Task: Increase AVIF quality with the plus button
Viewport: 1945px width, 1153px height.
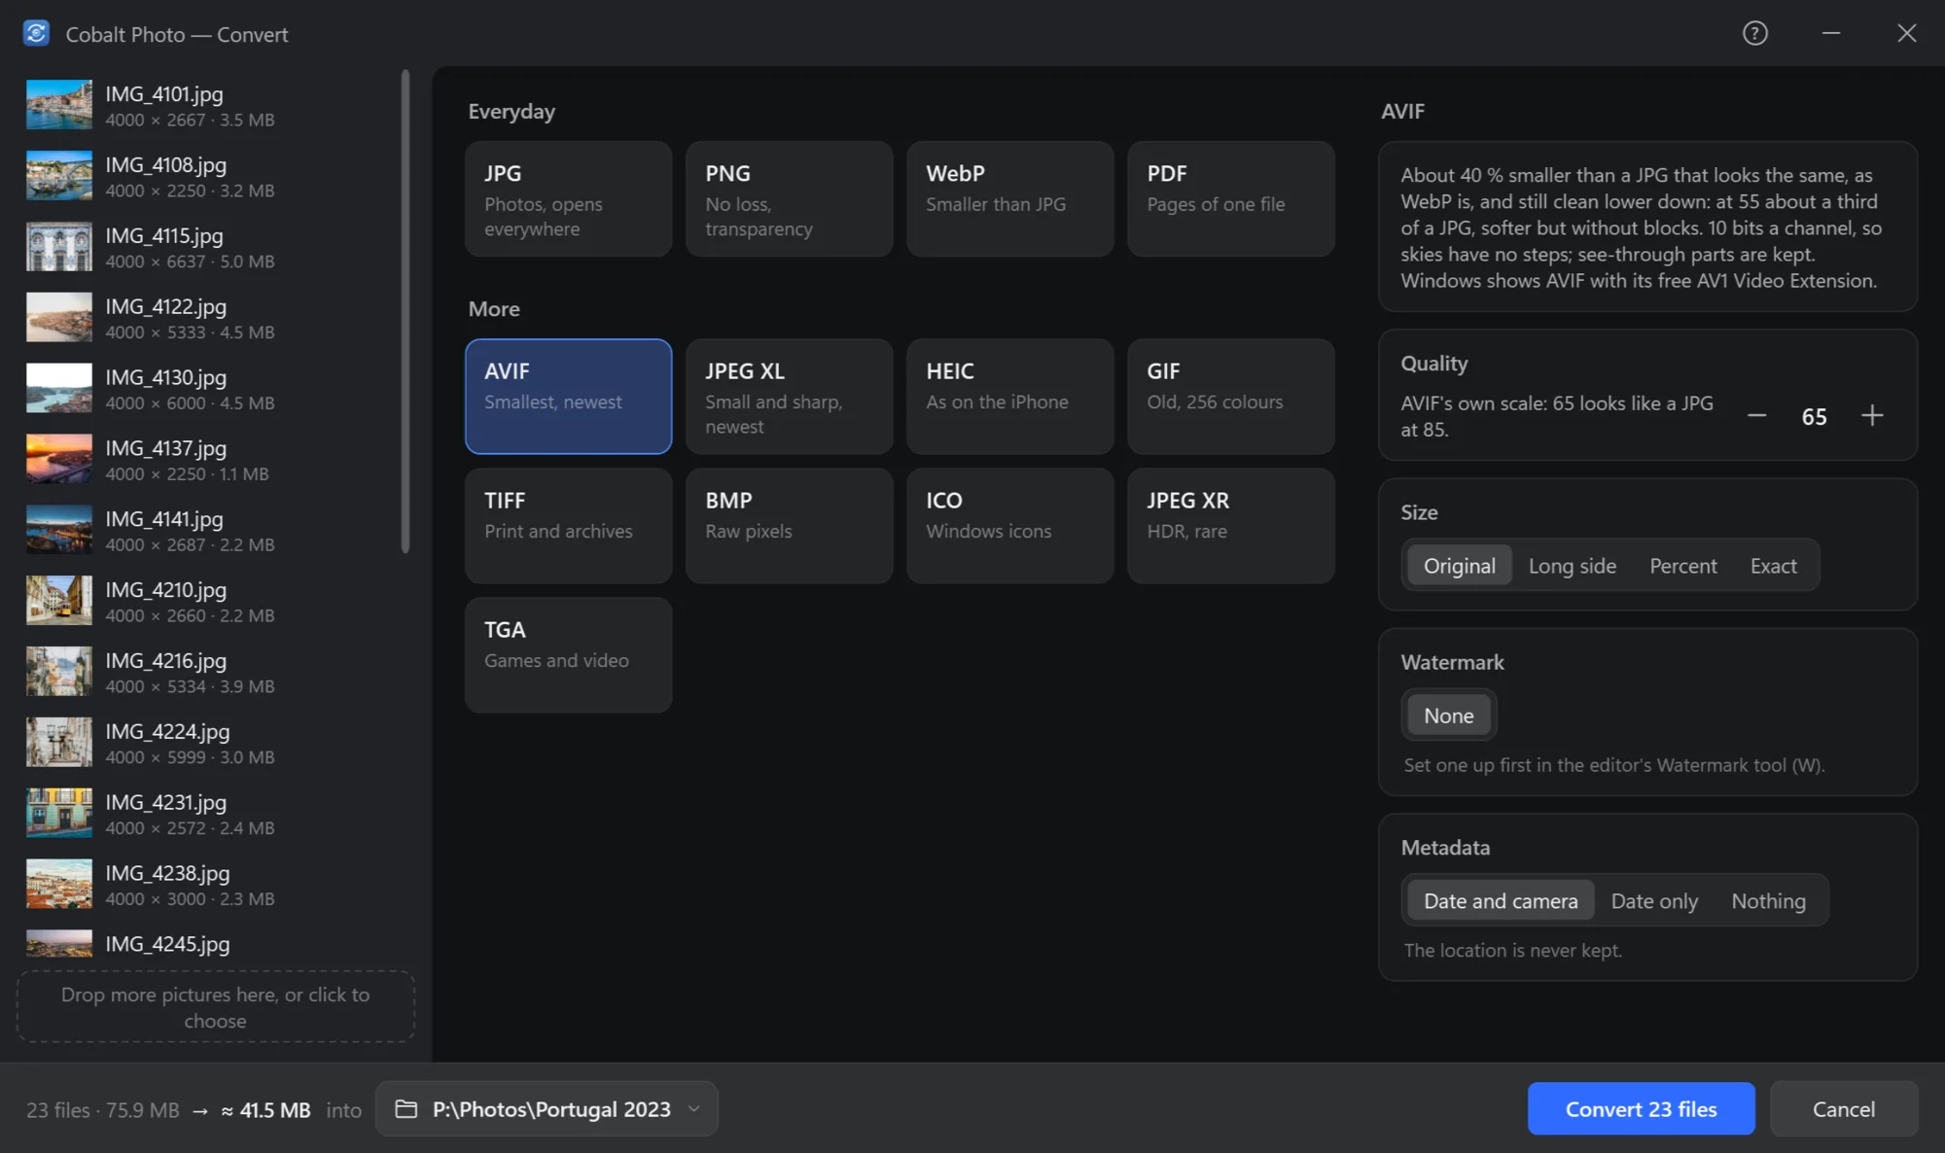Action: (x=1872, y=416)
